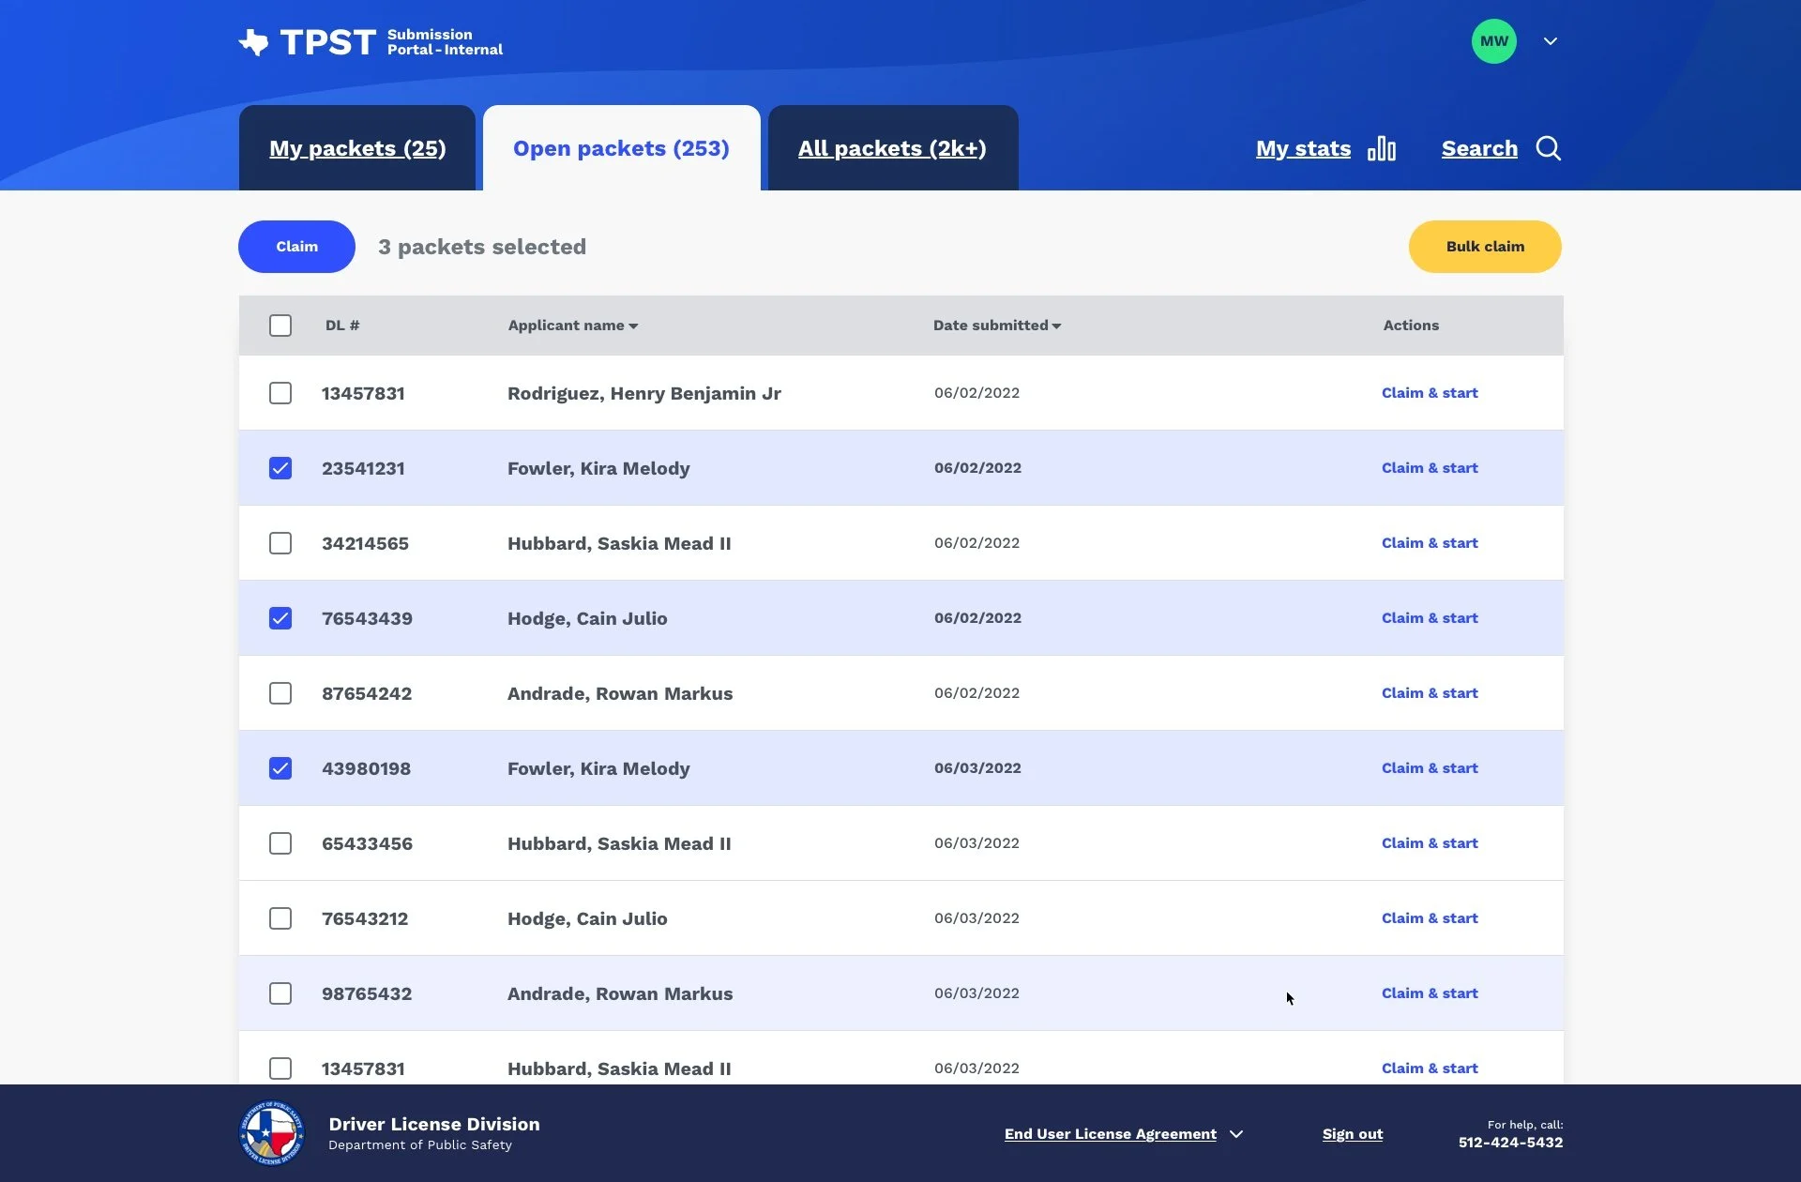Open the All packets tab
Screen dimensions: 1801x1182
click(892, 148)
